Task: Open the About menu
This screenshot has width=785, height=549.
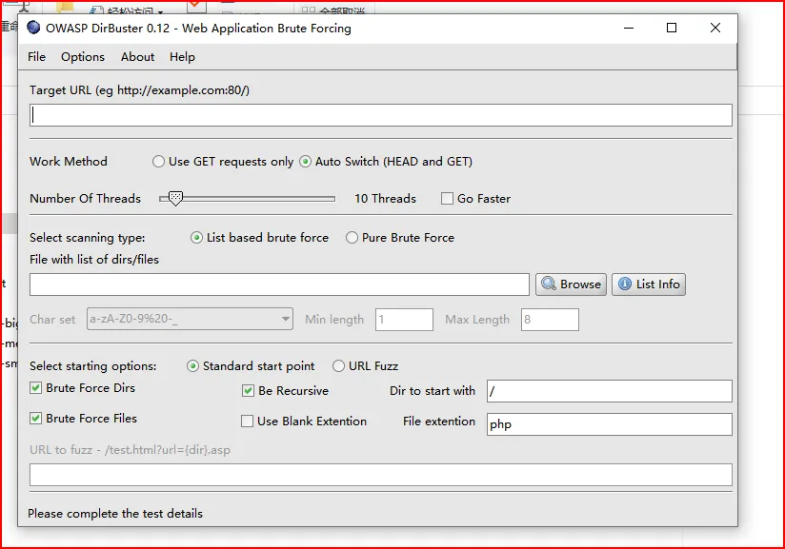Action: (x=138, y=57)
